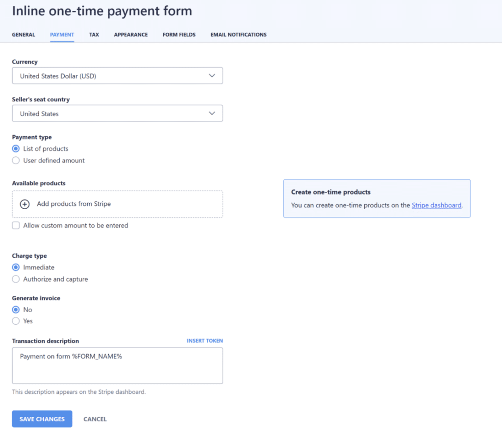
Task: Edit the transaction description text field
Action: coord(118,365)
